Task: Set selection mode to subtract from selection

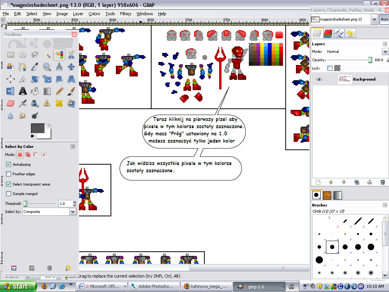Action: [x=36, y=154]
